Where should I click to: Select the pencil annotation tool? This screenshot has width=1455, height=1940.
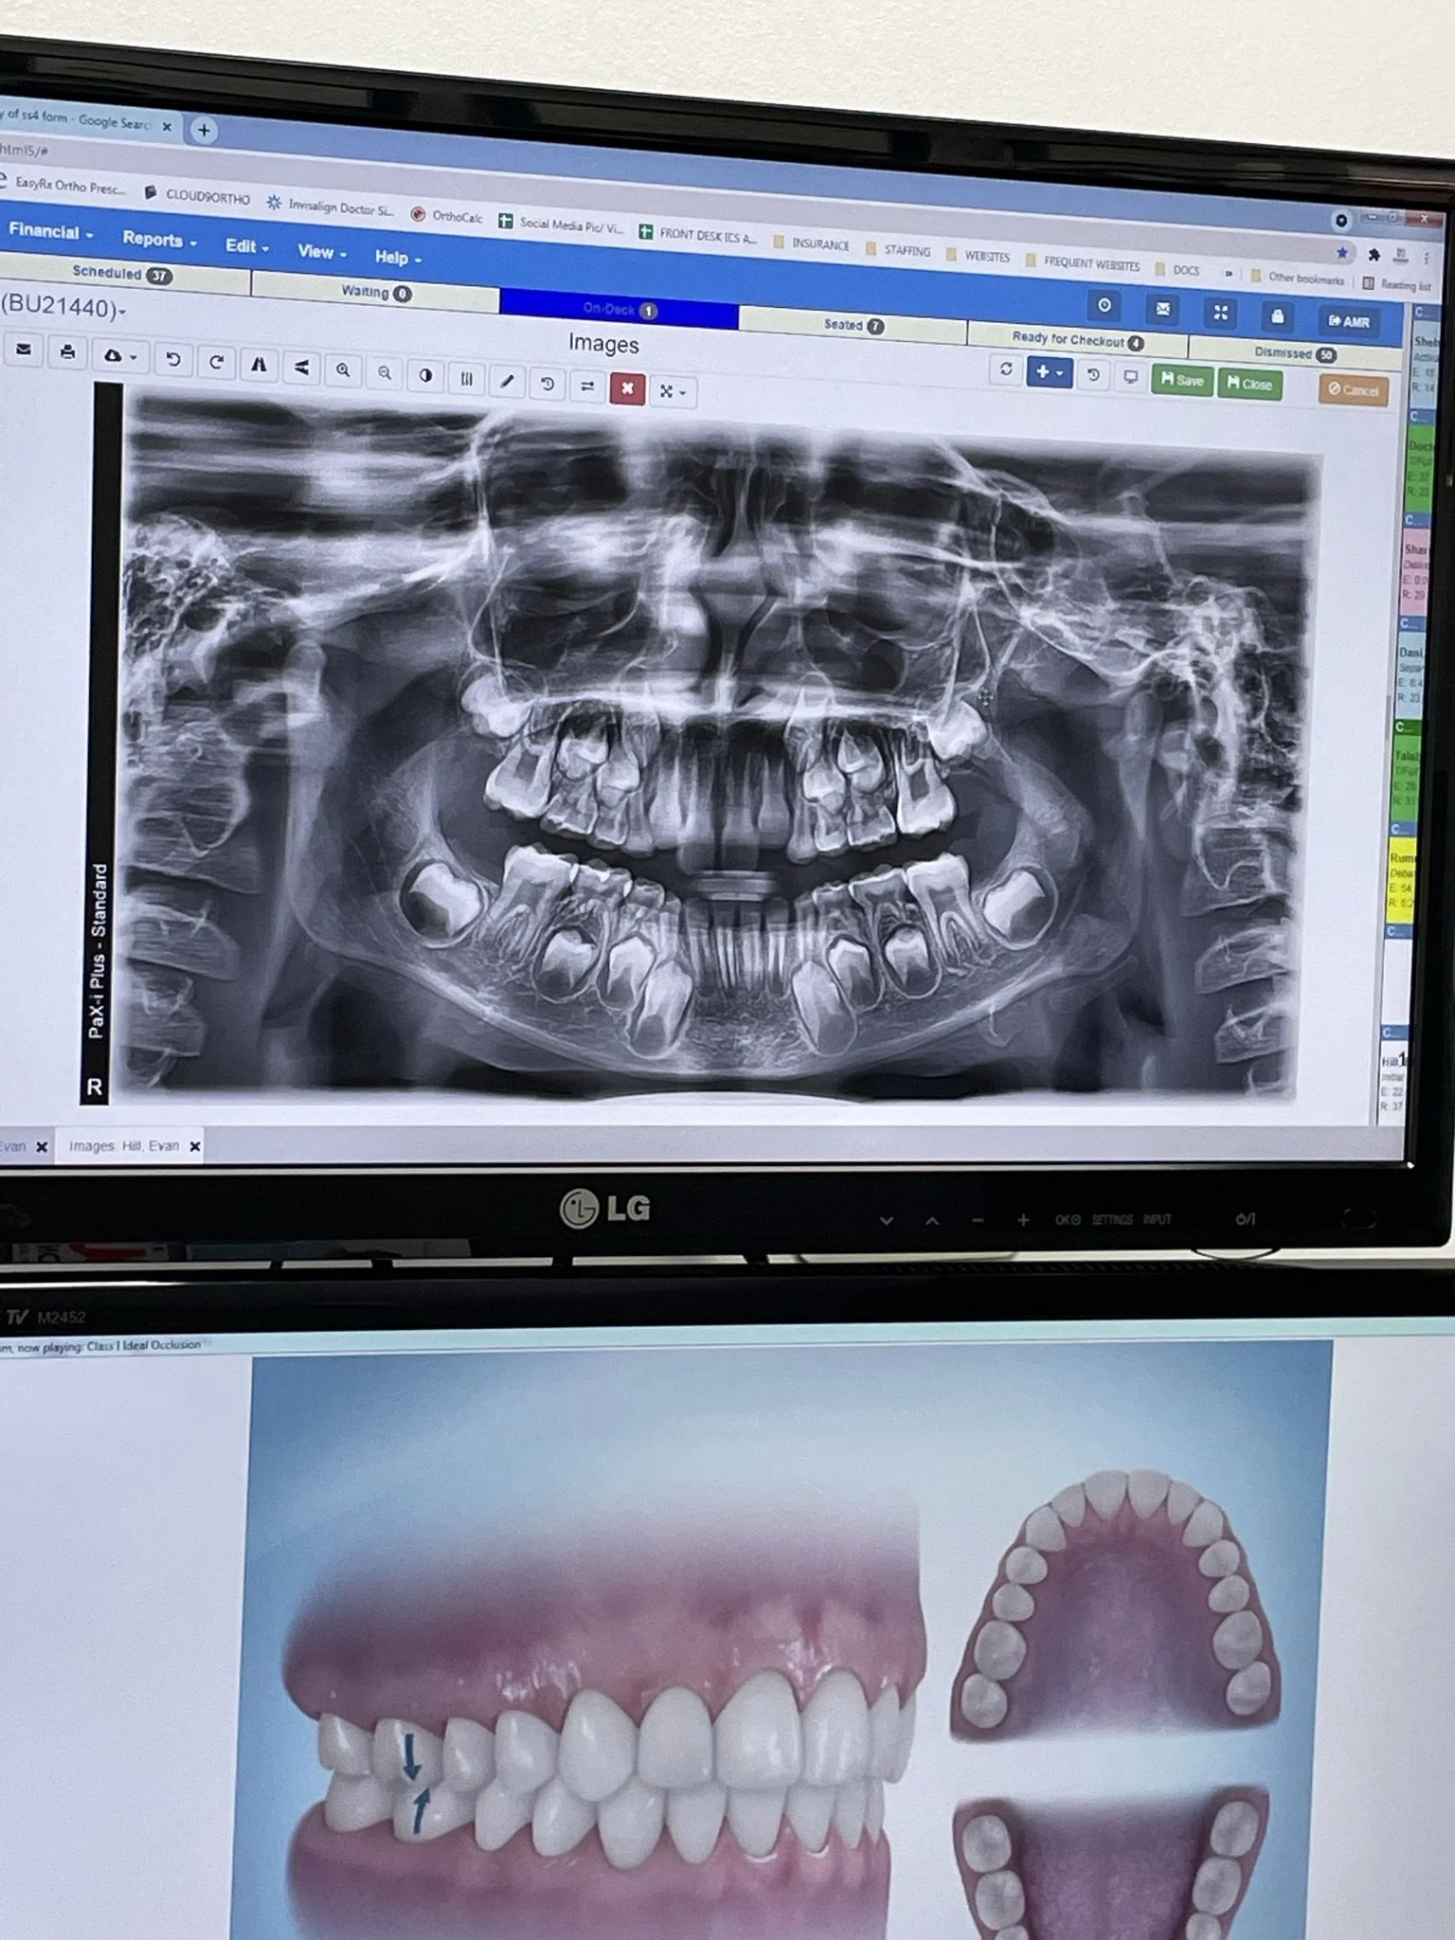[507, 381]
